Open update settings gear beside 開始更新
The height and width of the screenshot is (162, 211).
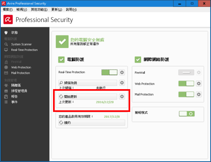coord(122,96)
